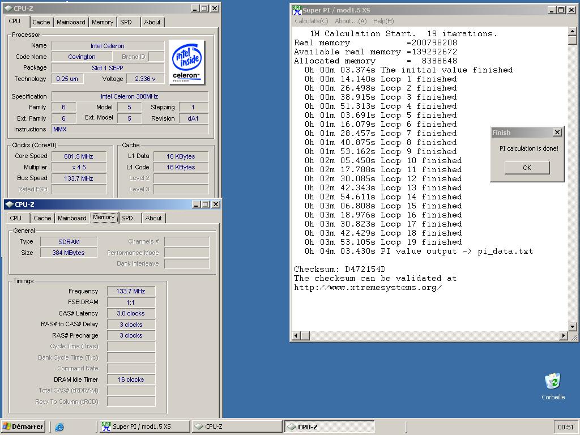The height and width of the screenshot is (435, 580).
Task: Select Memory tab in top CPU-Z window
Action: [103, 22]
